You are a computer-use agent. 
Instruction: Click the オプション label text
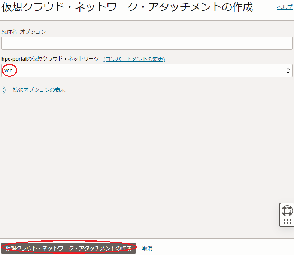click(33, 32)
